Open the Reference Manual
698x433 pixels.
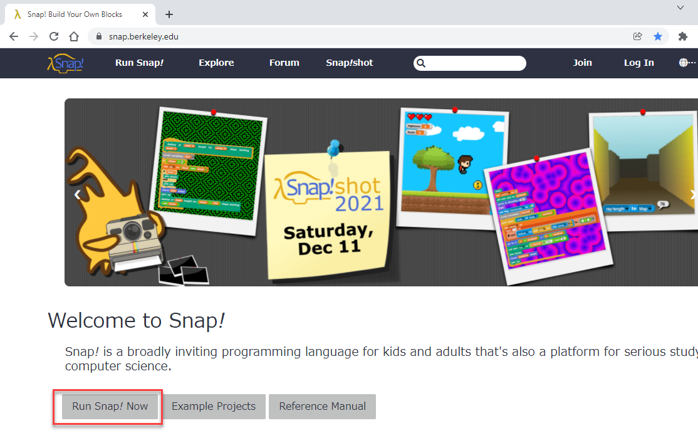[x=322, y=406]
